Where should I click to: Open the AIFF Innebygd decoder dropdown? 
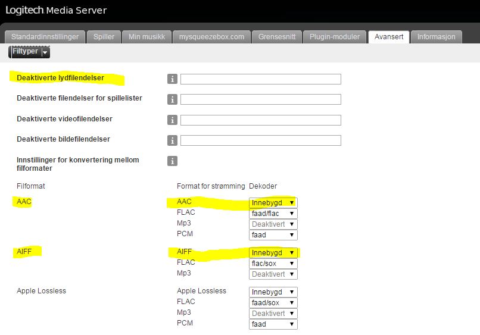point(273,253)
